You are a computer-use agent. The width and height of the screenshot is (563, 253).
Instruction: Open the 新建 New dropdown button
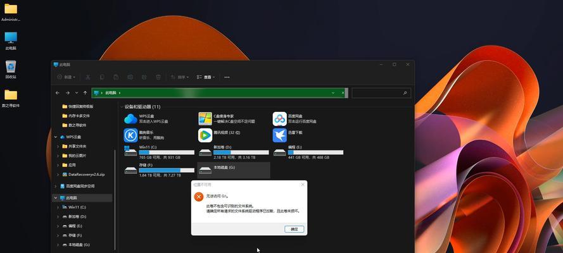point(66,77)
